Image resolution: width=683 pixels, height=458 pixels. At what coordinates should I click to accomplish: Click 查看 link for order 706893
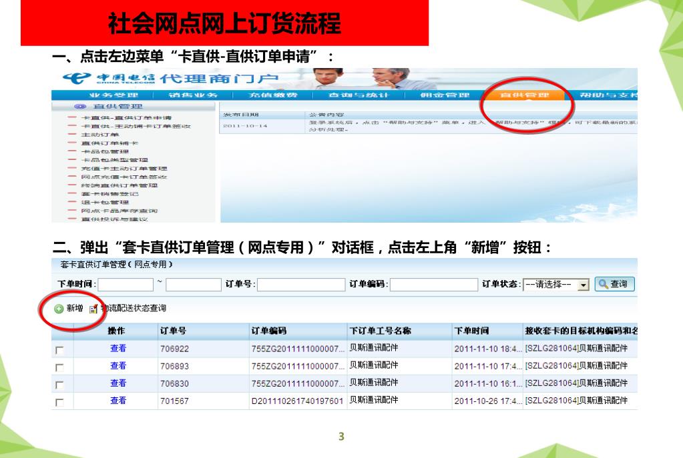click(x=118, y=366)
